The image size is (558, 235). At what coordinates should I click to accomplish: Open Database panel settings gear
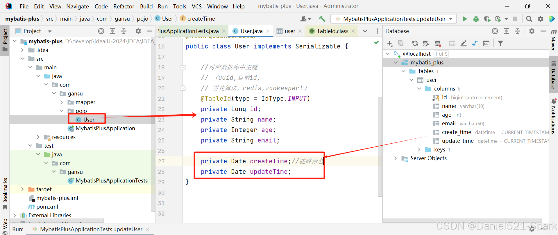click(x=532, y=31)
